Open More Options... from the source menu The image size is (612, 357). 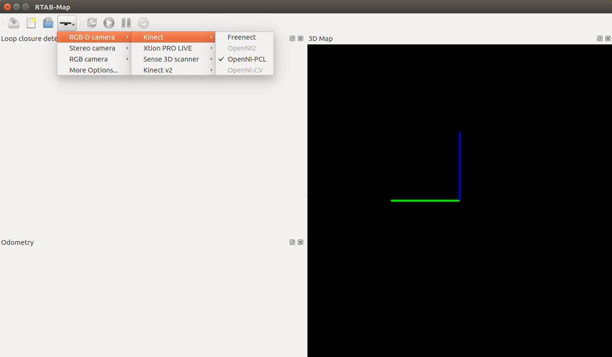coord(94,70)
